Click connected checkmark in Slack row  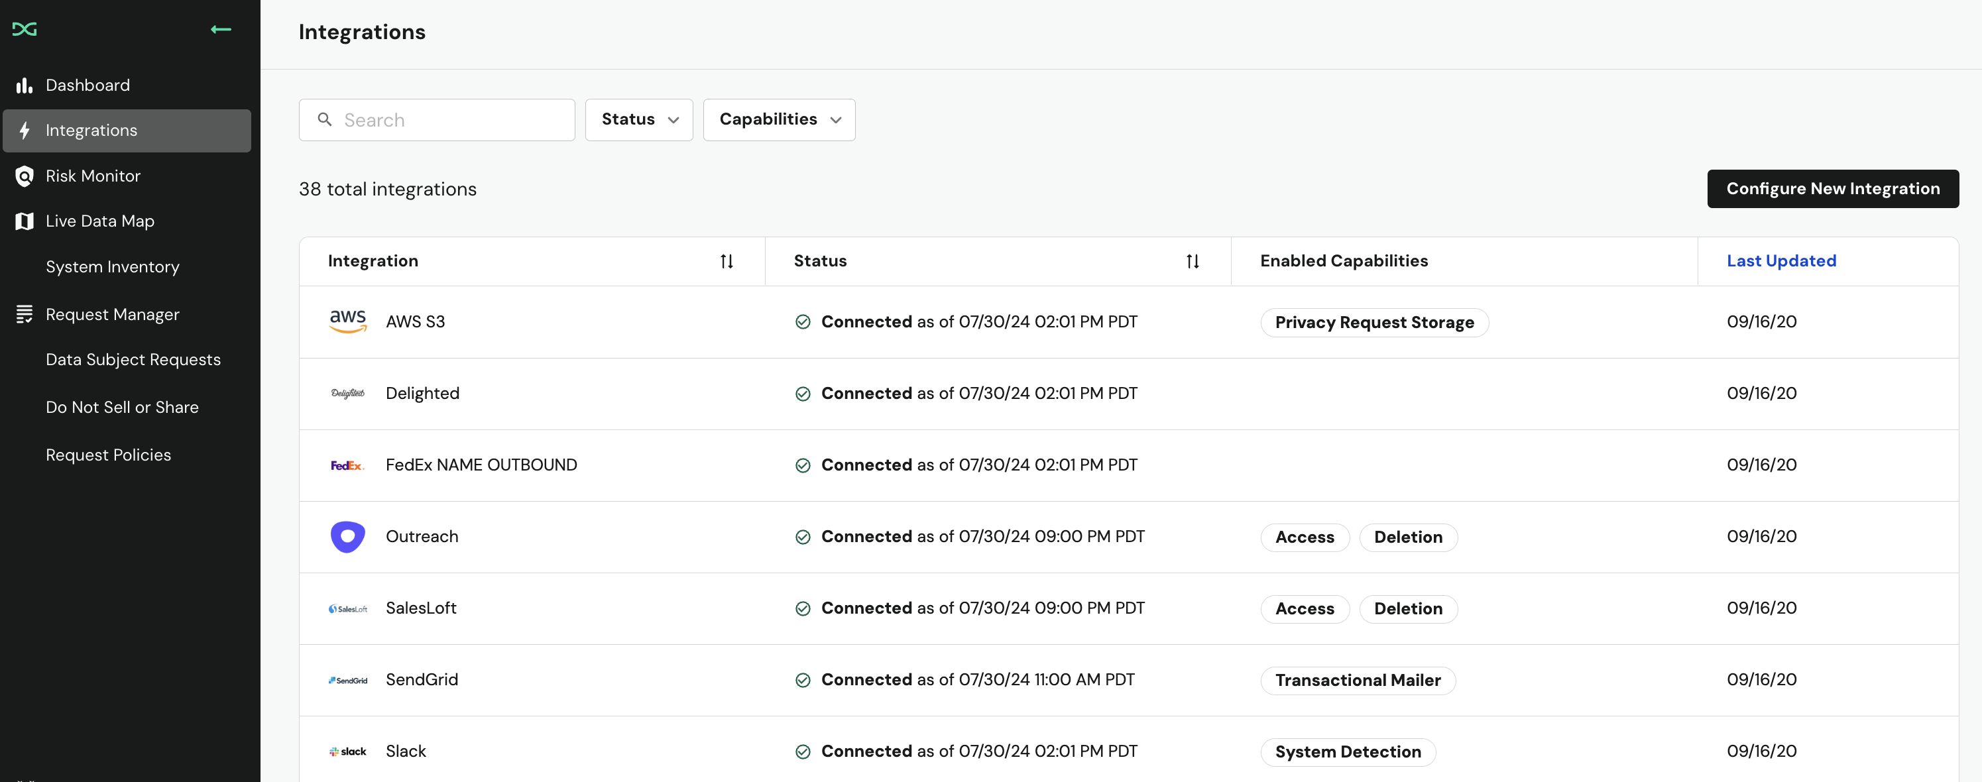[x=803, y=752]
